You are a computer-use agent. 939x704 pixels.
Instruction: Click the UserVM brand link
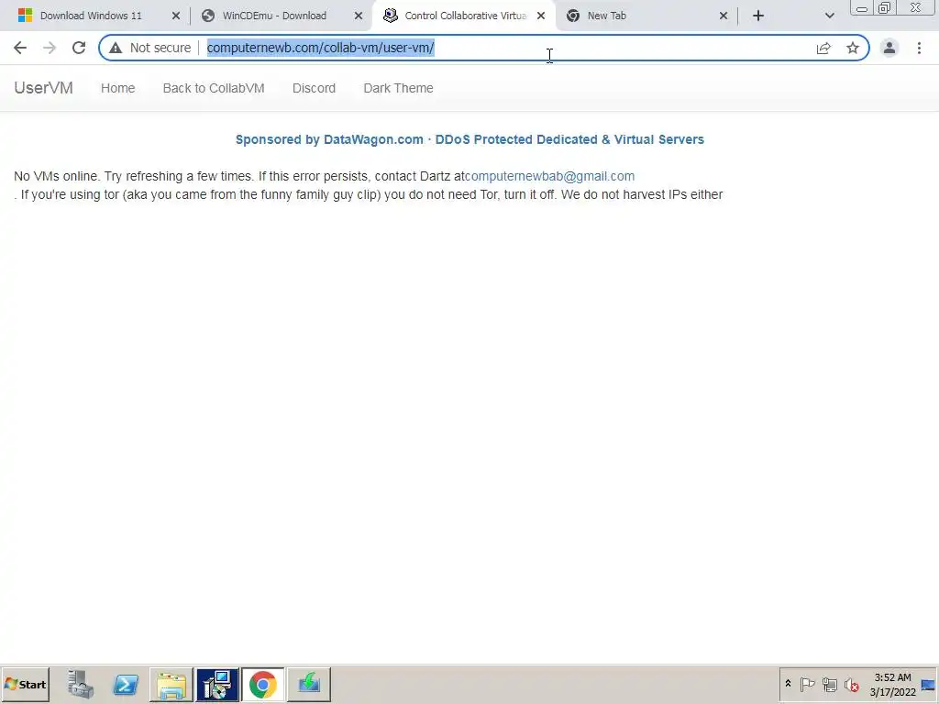44,88
